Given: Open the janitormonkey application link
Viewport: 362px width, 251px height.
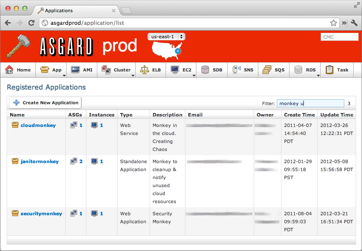Looking at the screenshot, I should (40, 161).
